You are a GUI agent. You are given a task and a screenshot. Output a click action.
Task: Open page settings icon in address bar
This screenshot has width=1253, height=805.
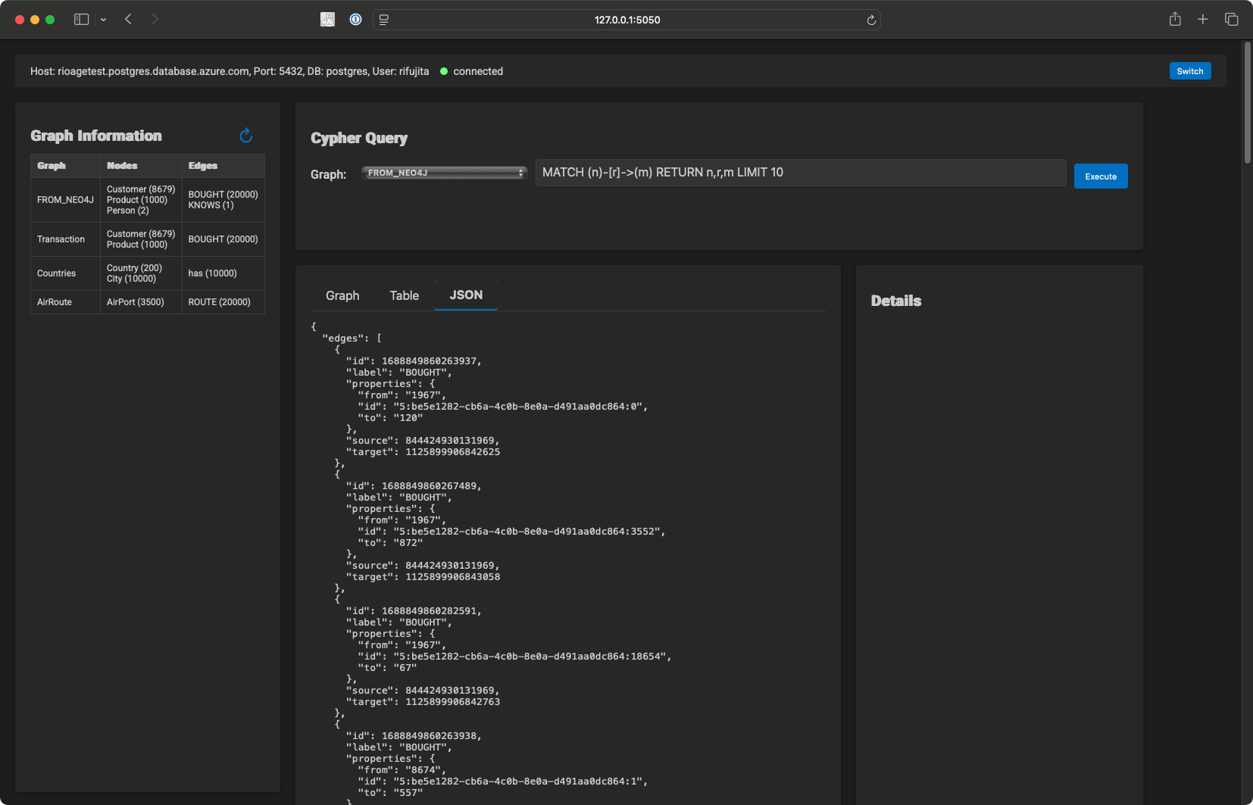tap(384, 19)
